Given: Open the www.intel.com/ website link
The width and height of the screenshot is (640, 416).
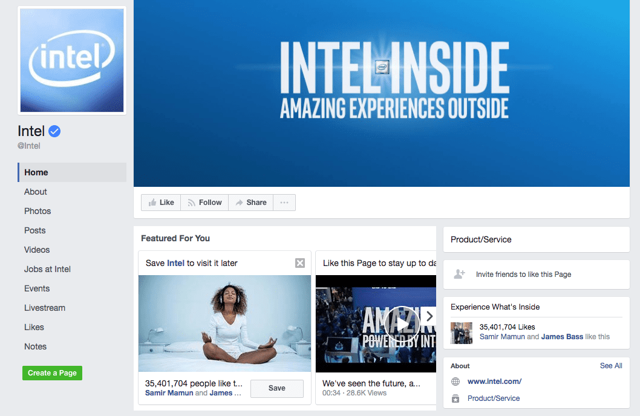Looking at the screenshot, I should pyautogui.click(x=494, y=382).
